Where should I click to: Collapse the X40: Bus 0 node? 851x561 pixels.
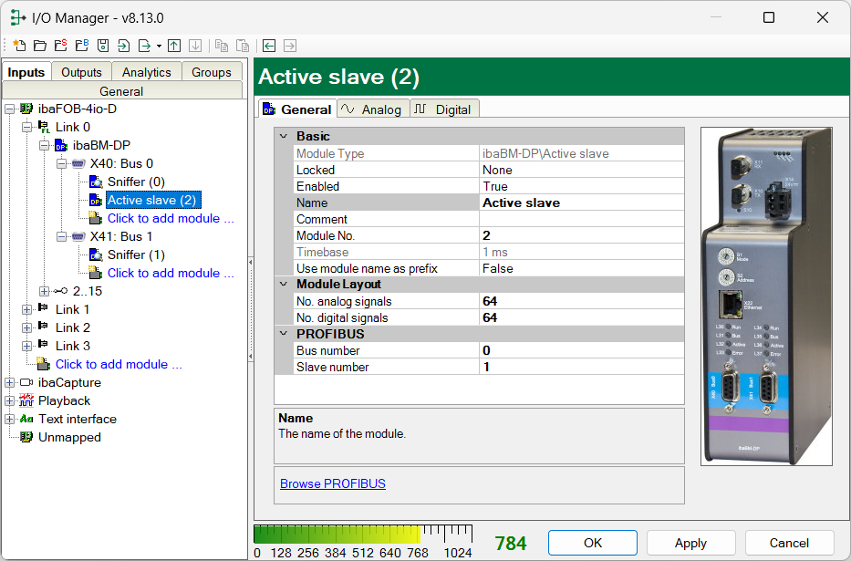click(61, 164)
